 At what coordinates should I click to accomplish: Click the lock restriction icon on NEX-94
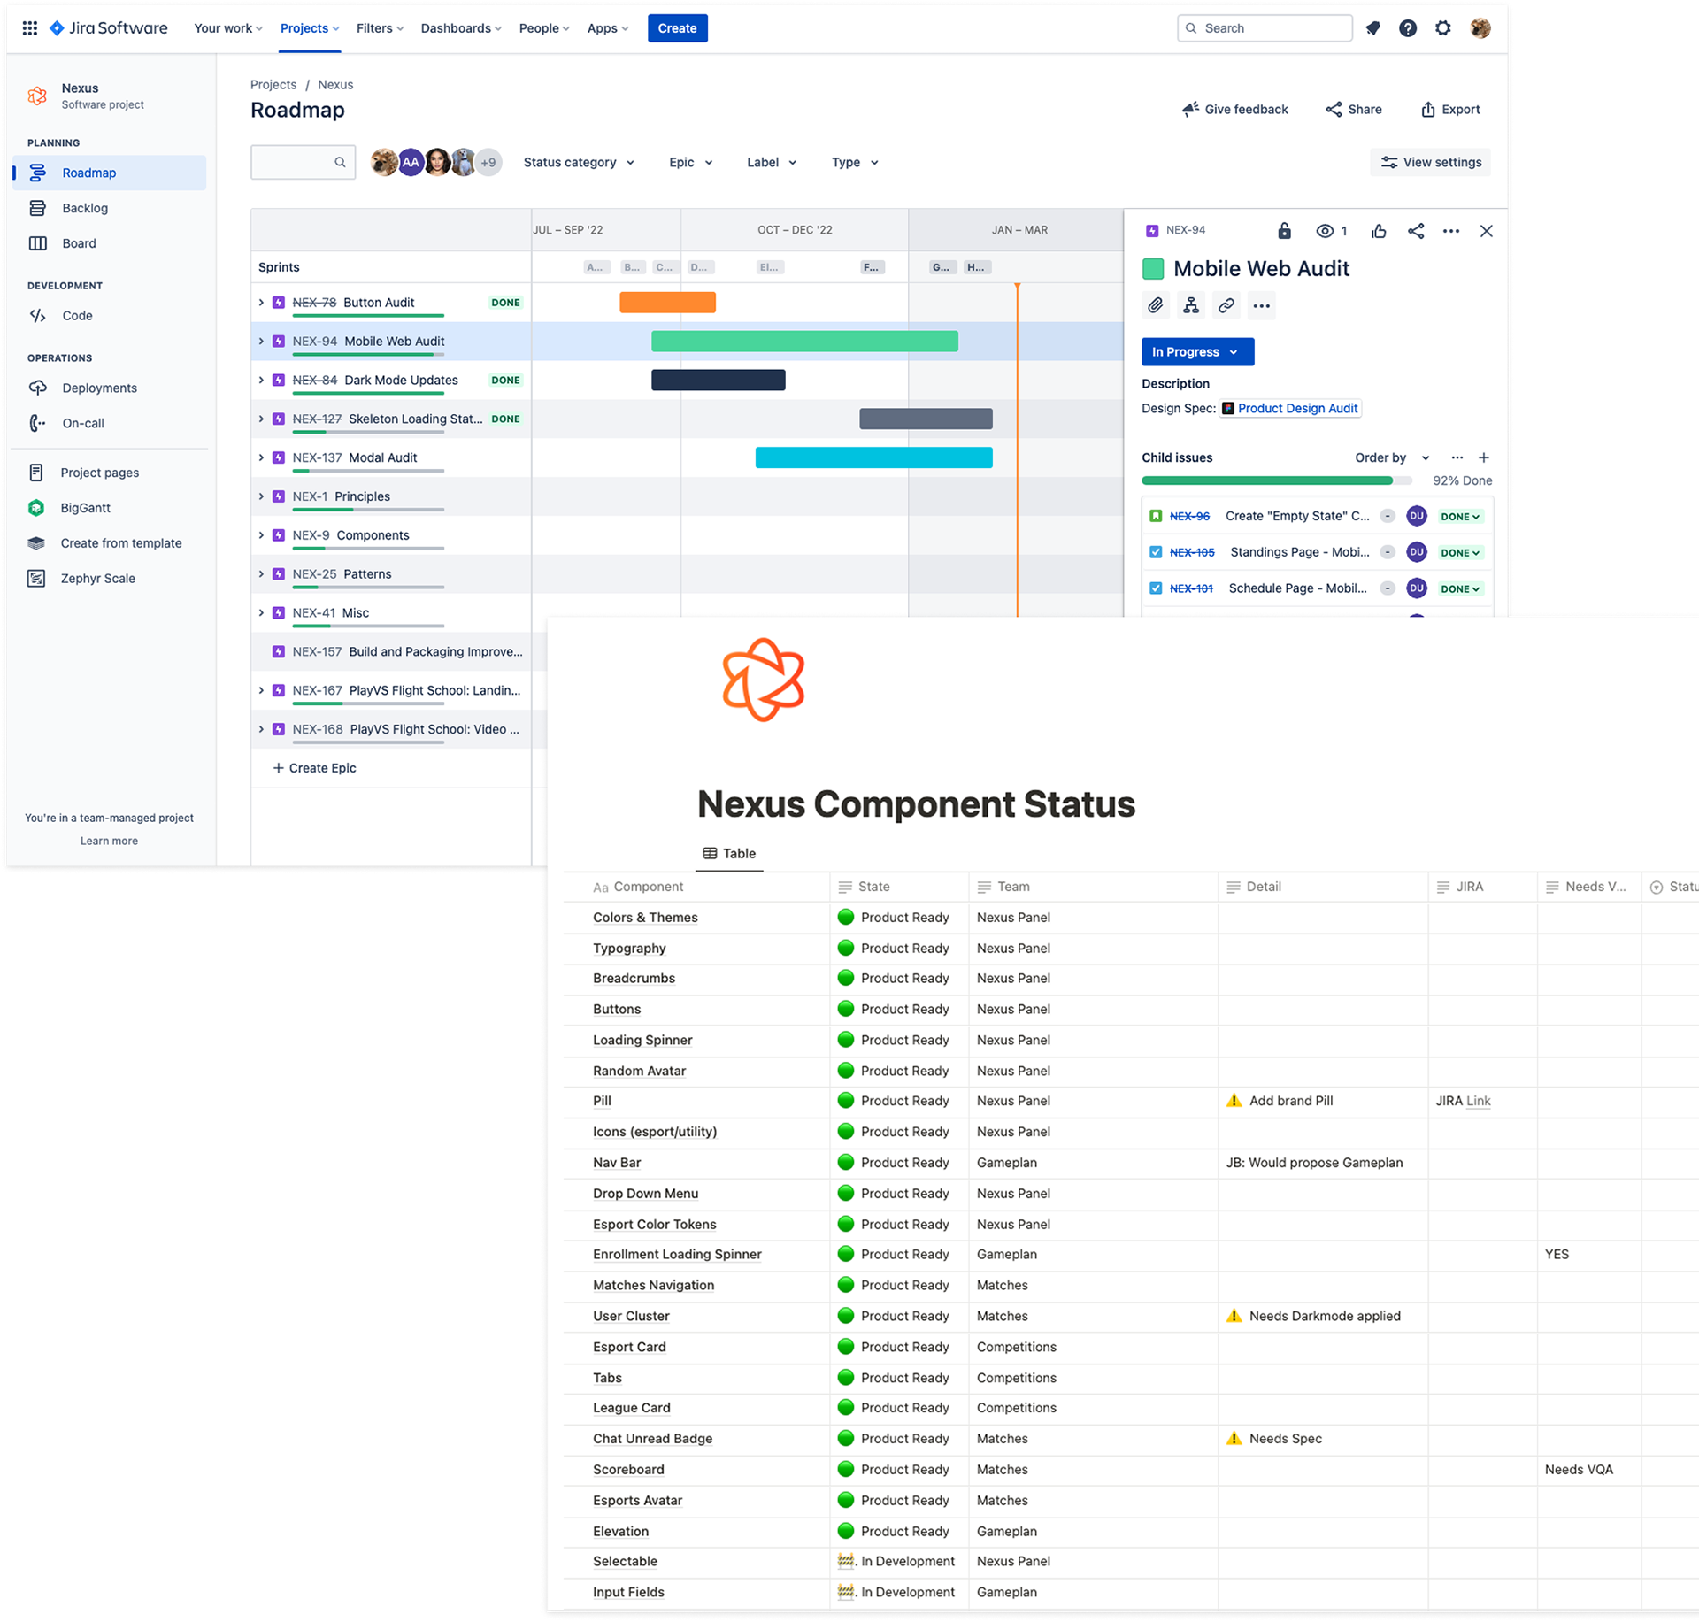tap(1284, 231)
